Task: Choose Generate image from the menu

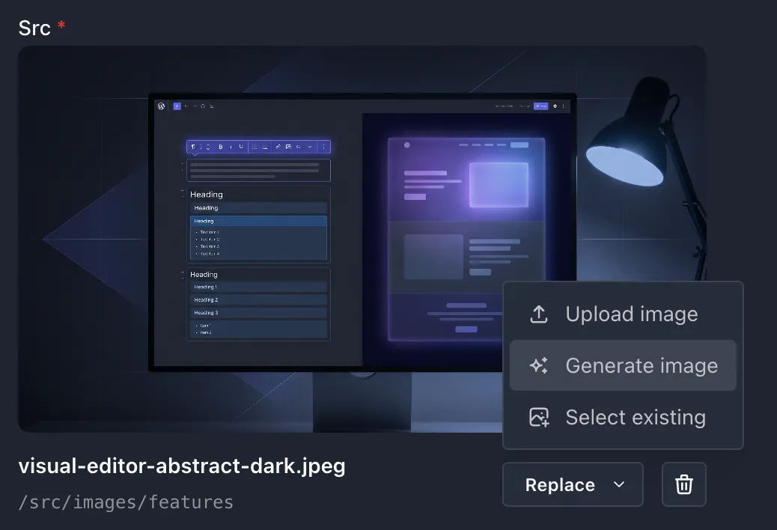Action: point(623,365)
